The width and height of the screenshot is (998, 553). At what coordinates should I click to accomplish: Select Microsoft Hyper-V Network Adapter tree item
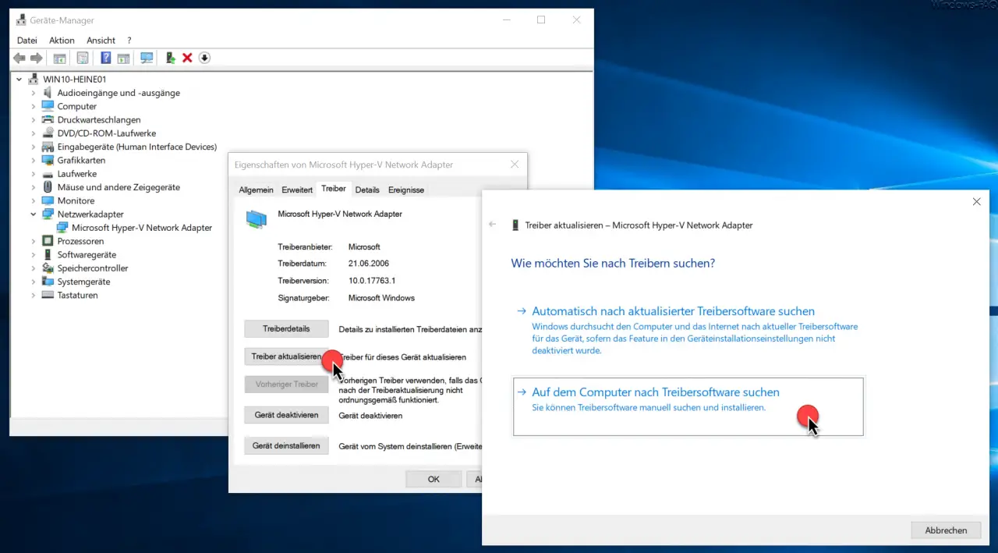(142, 228)
